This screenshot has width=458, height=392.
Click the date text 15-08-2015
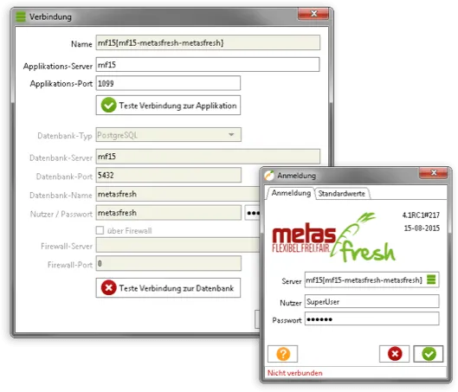(422, 228)
